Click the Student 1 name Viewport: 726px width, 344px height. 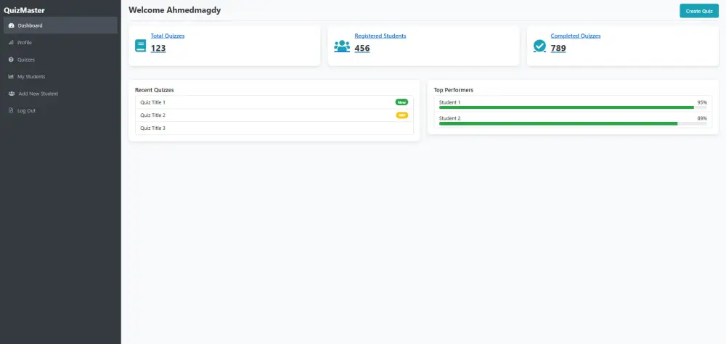pyautogui.click(x=449, y=102)
